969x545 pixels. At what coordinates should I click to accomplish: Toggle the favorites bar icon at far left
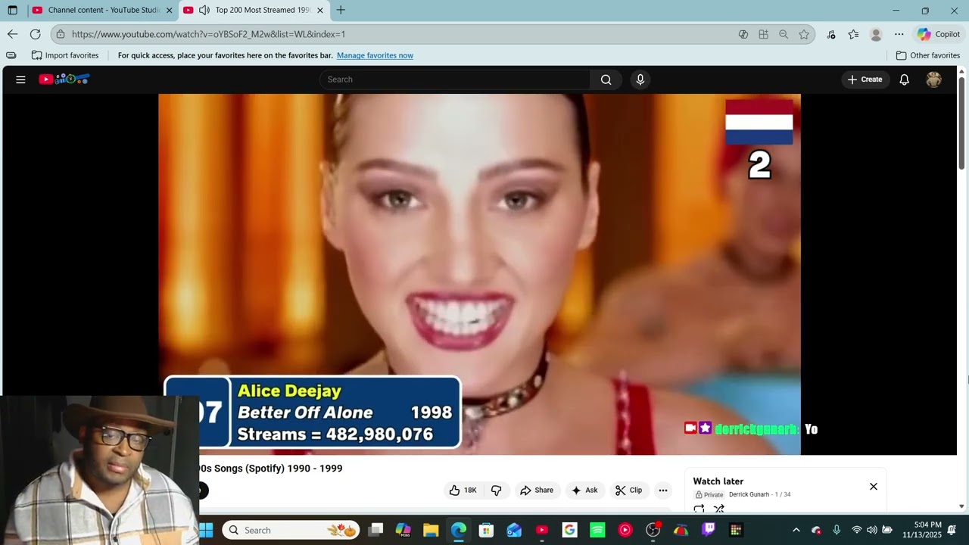pos(11,55)
